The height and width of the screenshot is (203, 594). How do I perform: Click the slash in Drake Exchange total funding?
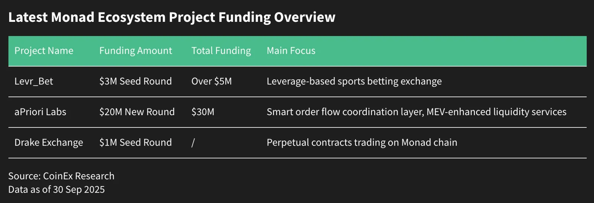point(193,143)
